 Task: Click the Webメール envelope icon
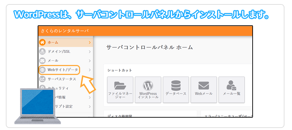coord(204,86)
